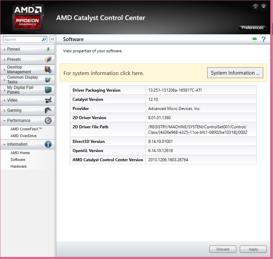The width and height of the screenshot is (273, 259).
Task: Click the OpenGL Version label
Action: (x=88, y=151)
